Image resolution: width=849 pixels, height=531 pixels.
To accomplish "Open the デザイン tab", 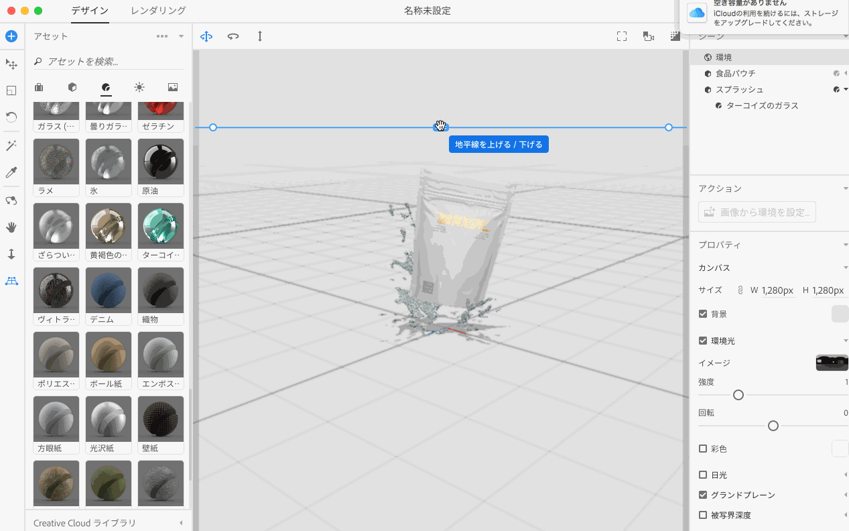I will [x=90, y=11].
